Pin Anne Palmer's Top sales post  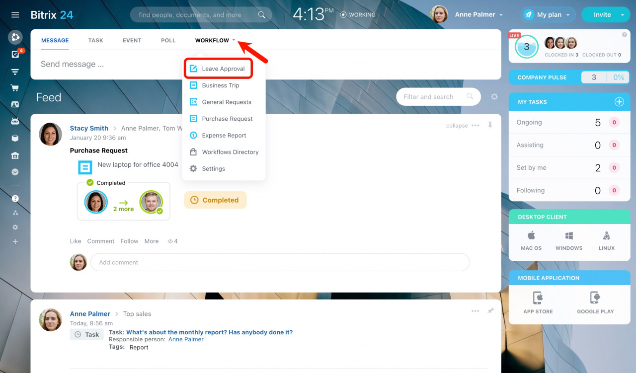coord(490,311)
